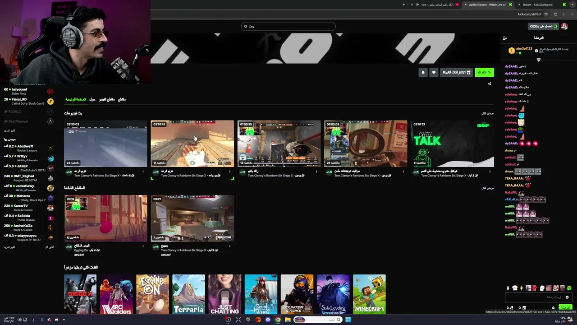Open new browser tab plus icon
This screenshot has height=325, width=577.
click(404, 5)
